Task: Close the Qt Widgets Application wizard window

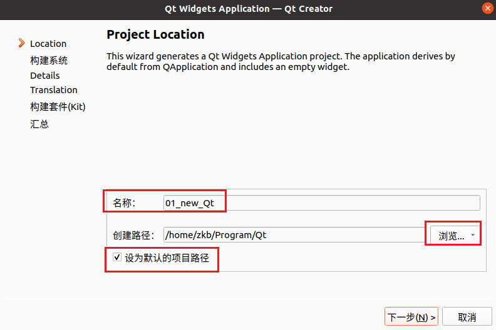Action: pos(487,8)
